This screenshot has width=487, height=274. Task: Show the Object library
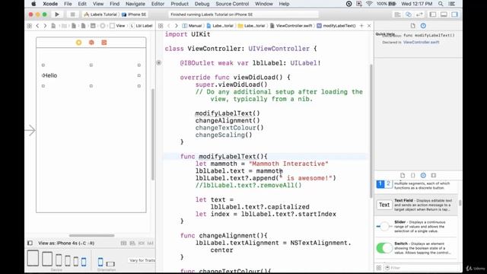pos(423,176)
